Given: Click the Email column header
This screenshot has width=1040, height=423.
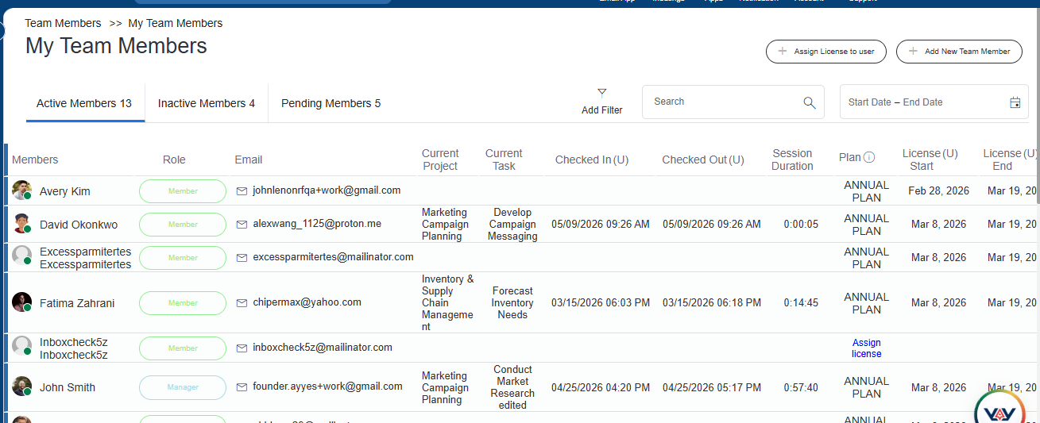Looking at the screenshot, I should (249, 160).
